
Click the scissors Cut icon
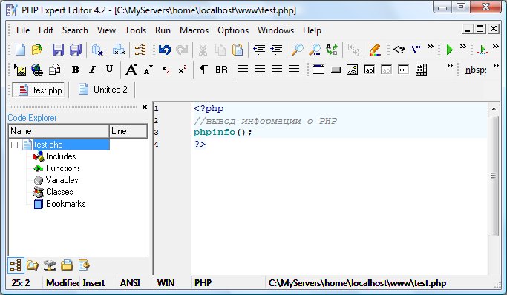pos(203,50)
